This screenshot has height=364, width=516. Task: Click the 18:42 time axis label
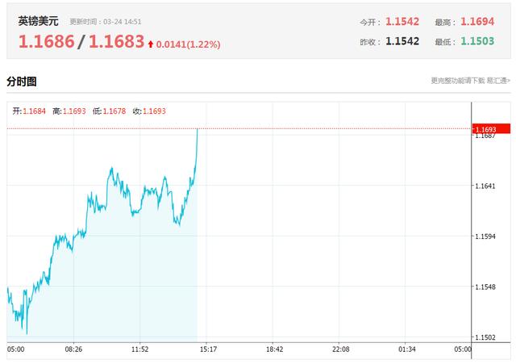(x=274, y=349)
